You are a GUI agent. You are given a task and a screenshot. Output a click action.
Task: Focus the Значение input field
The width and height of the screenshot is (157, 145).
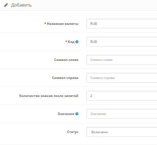click(122, 114)
